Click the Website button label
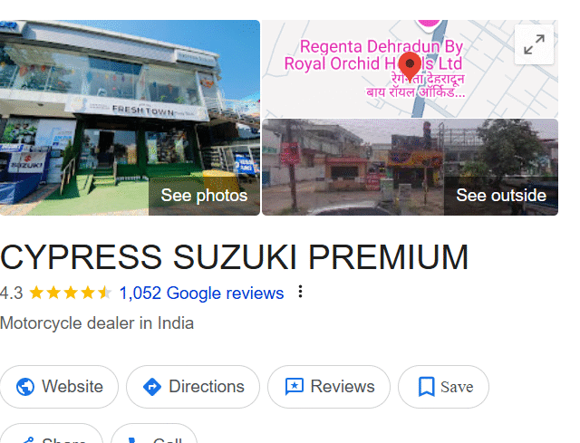This screenshot has height=443, width=580. tap(72, 387)
